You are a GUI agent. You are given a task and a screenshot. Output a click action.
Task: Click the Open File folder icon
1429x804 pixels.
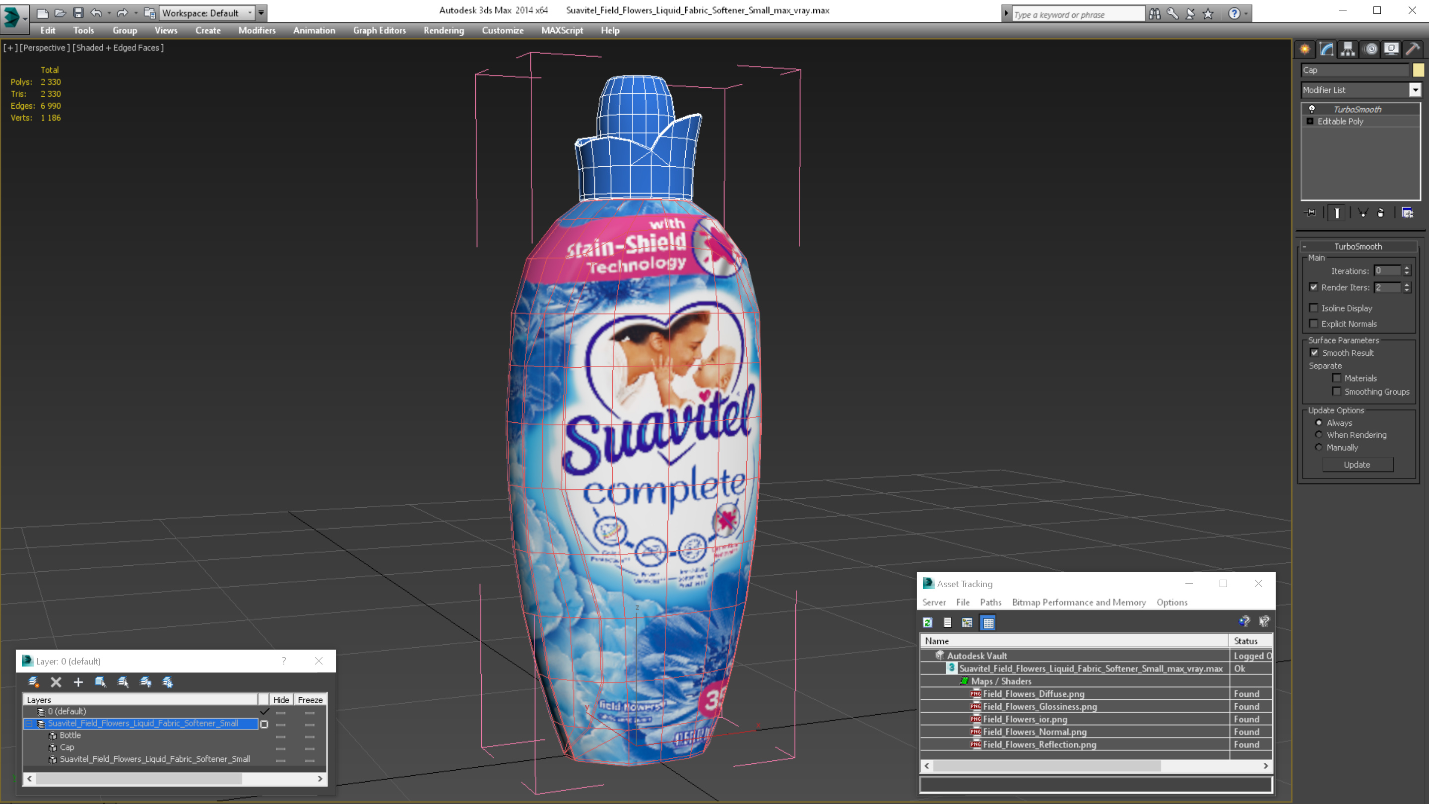coord(60,13)
